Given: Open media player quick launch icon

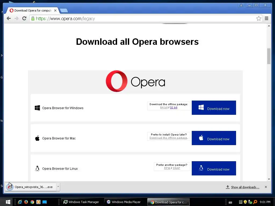Looking at the screenshot, I should [x=38, y=202].
